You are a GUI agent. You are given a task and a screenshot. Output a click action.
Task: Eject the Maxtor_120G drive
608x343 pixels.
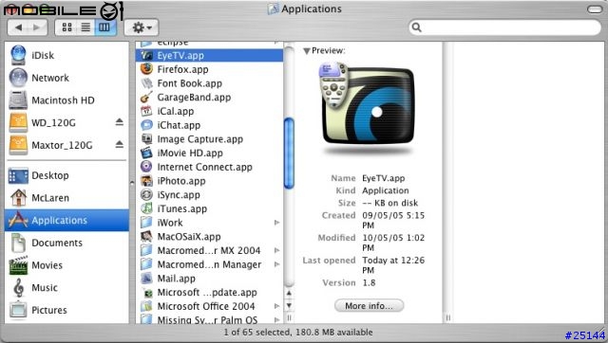click(119, 145)
